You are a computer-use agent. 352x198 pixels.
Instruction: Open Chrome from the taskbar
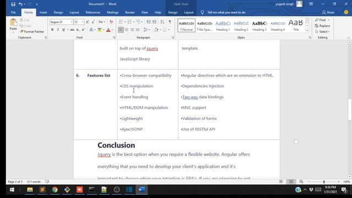(x=54, y=190)
